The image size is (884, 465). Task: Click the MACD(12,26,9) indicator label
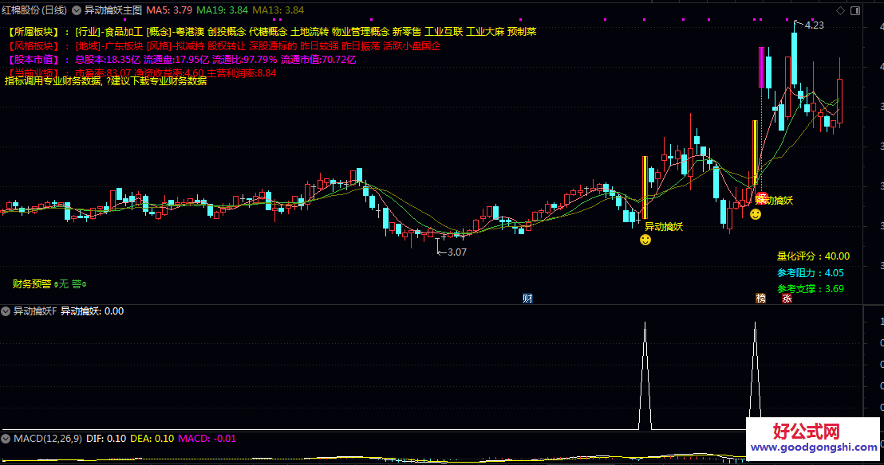(x=47, y=439)
